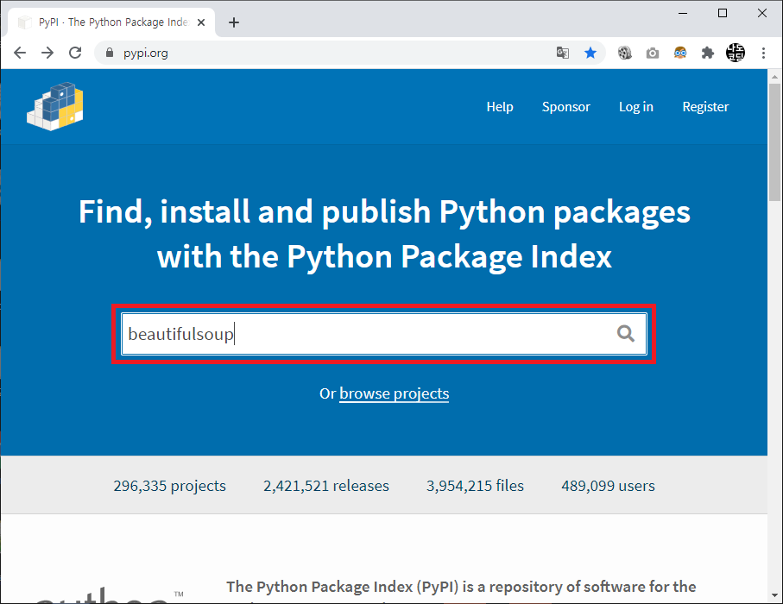The image size is (783, 604).
Task: Click the profile avatar icon
Action: pyautogui.click(x=735, y=53)
